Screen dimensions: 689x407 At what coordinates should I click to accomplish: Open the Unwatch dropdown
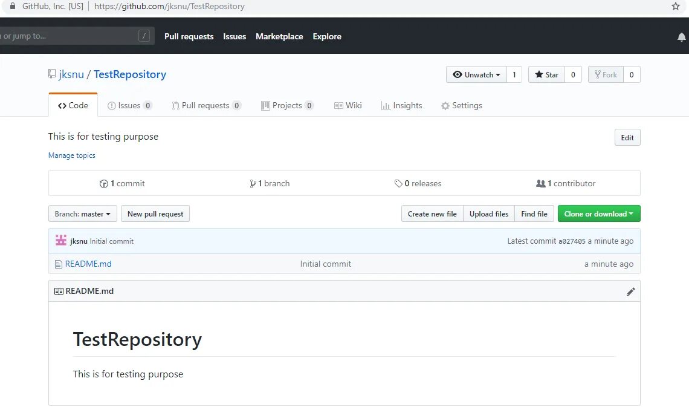coord(476,75)
